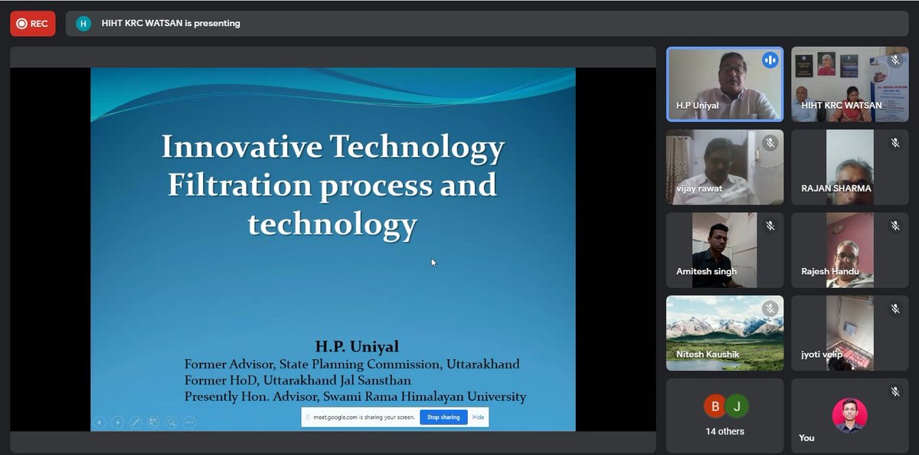The width and height of the screenshot is (919, 455).
Task: Hide the screen sharing notification bar
Action: (478, 417)
